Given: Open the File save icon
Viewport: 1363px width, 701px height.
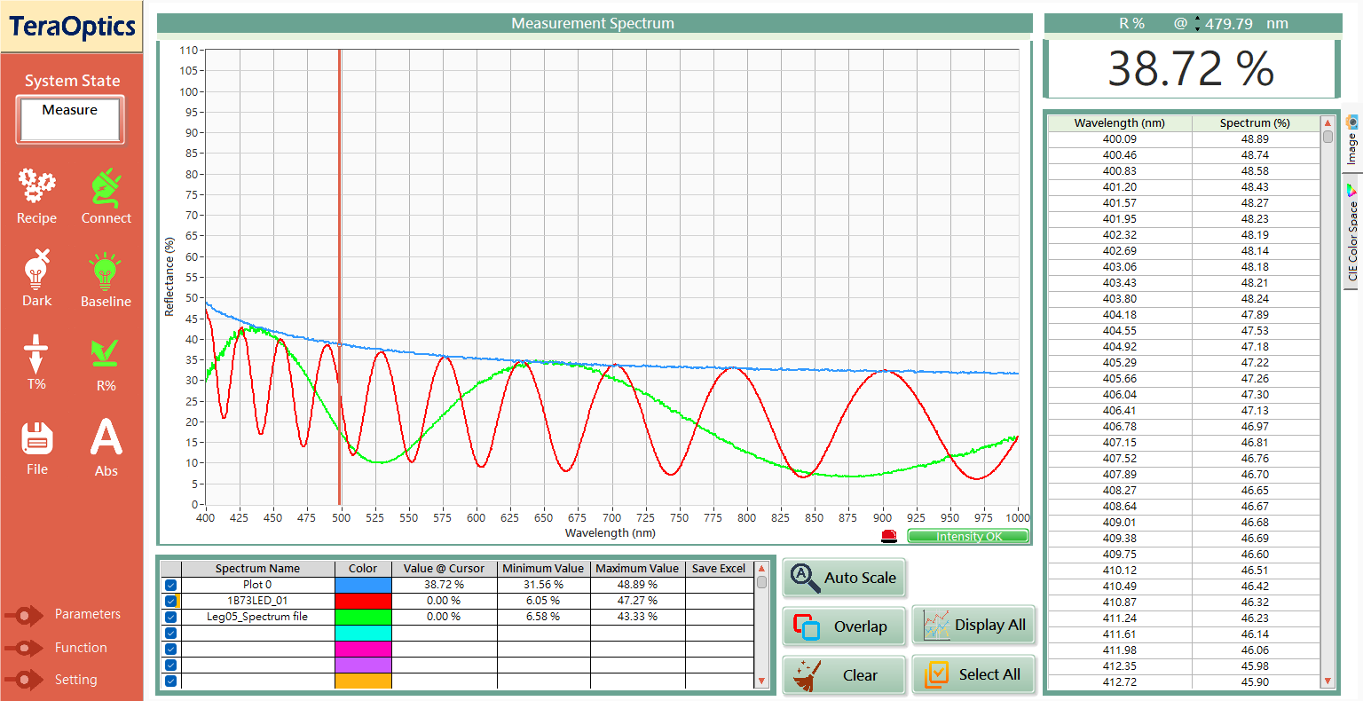Looking at the screenshot, I should point(36,438).
